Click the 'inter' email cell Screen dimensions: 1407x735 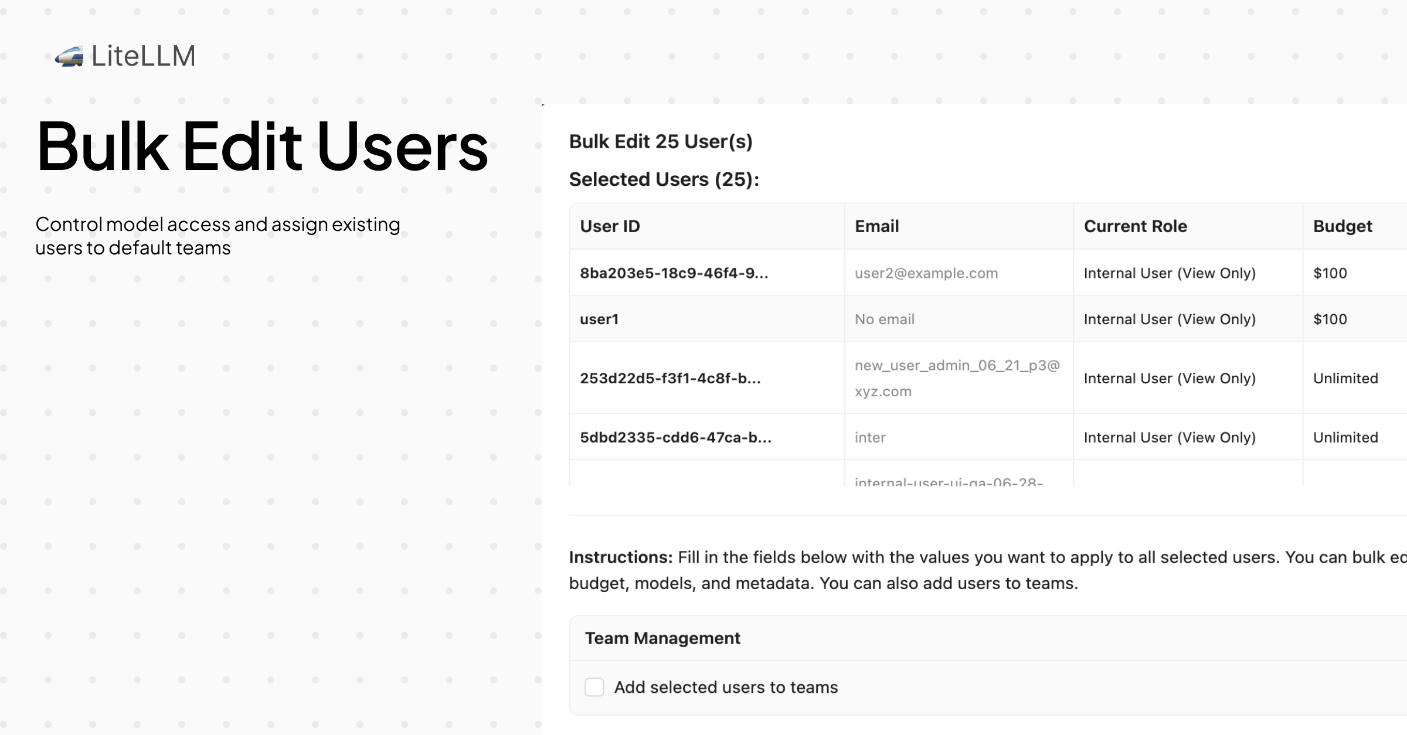pos(870,438)
